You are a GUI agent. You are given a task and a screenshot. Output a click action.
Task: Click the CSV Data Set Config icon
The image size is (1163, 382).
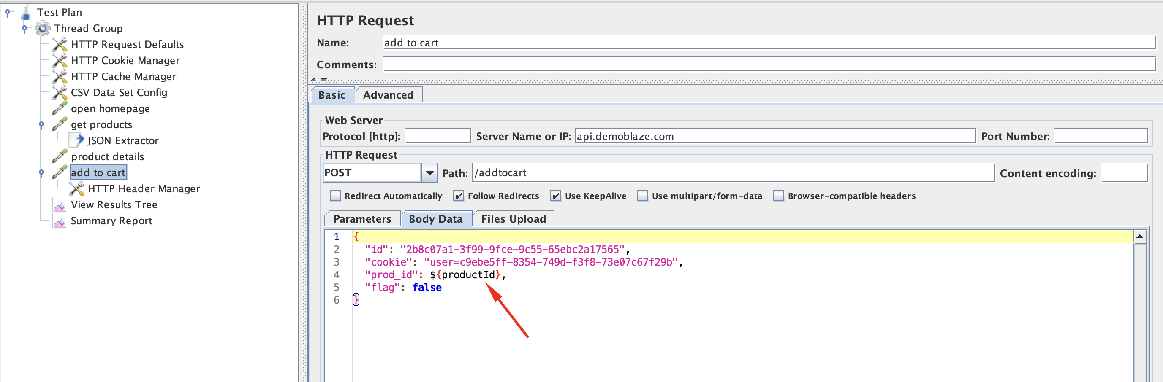point(59,92)
